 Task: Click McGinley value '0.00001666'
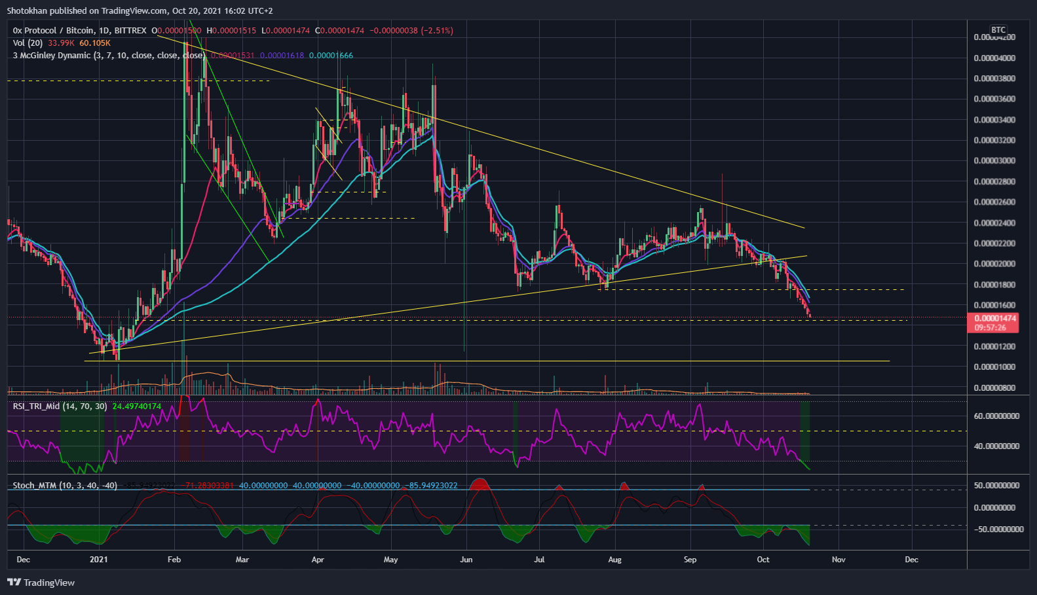click(x=331, y=56)
